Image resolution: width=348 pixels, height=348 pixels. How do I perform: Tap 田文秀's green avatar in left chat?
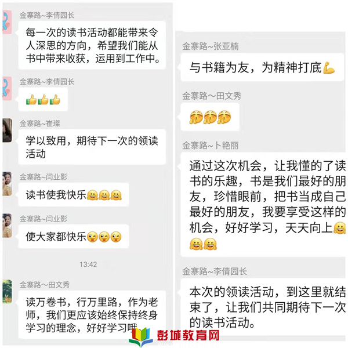pos(7,291)
